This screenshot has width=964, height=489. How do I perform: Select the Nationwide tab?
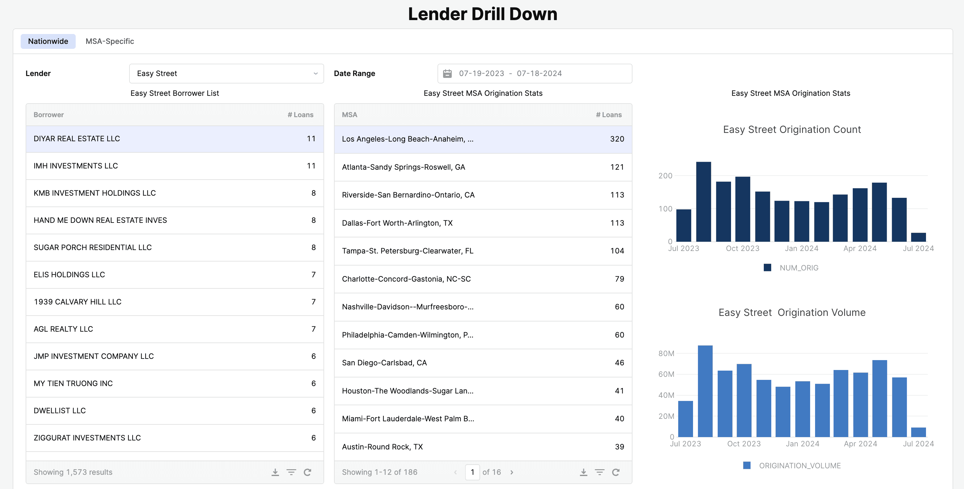pyautogui.click(x=48, y=41)
